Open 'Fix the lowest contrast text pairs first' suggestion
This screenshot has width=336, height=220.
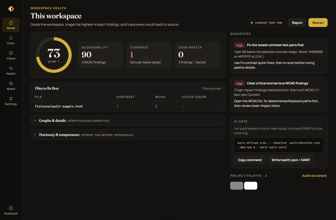point(279,56)
